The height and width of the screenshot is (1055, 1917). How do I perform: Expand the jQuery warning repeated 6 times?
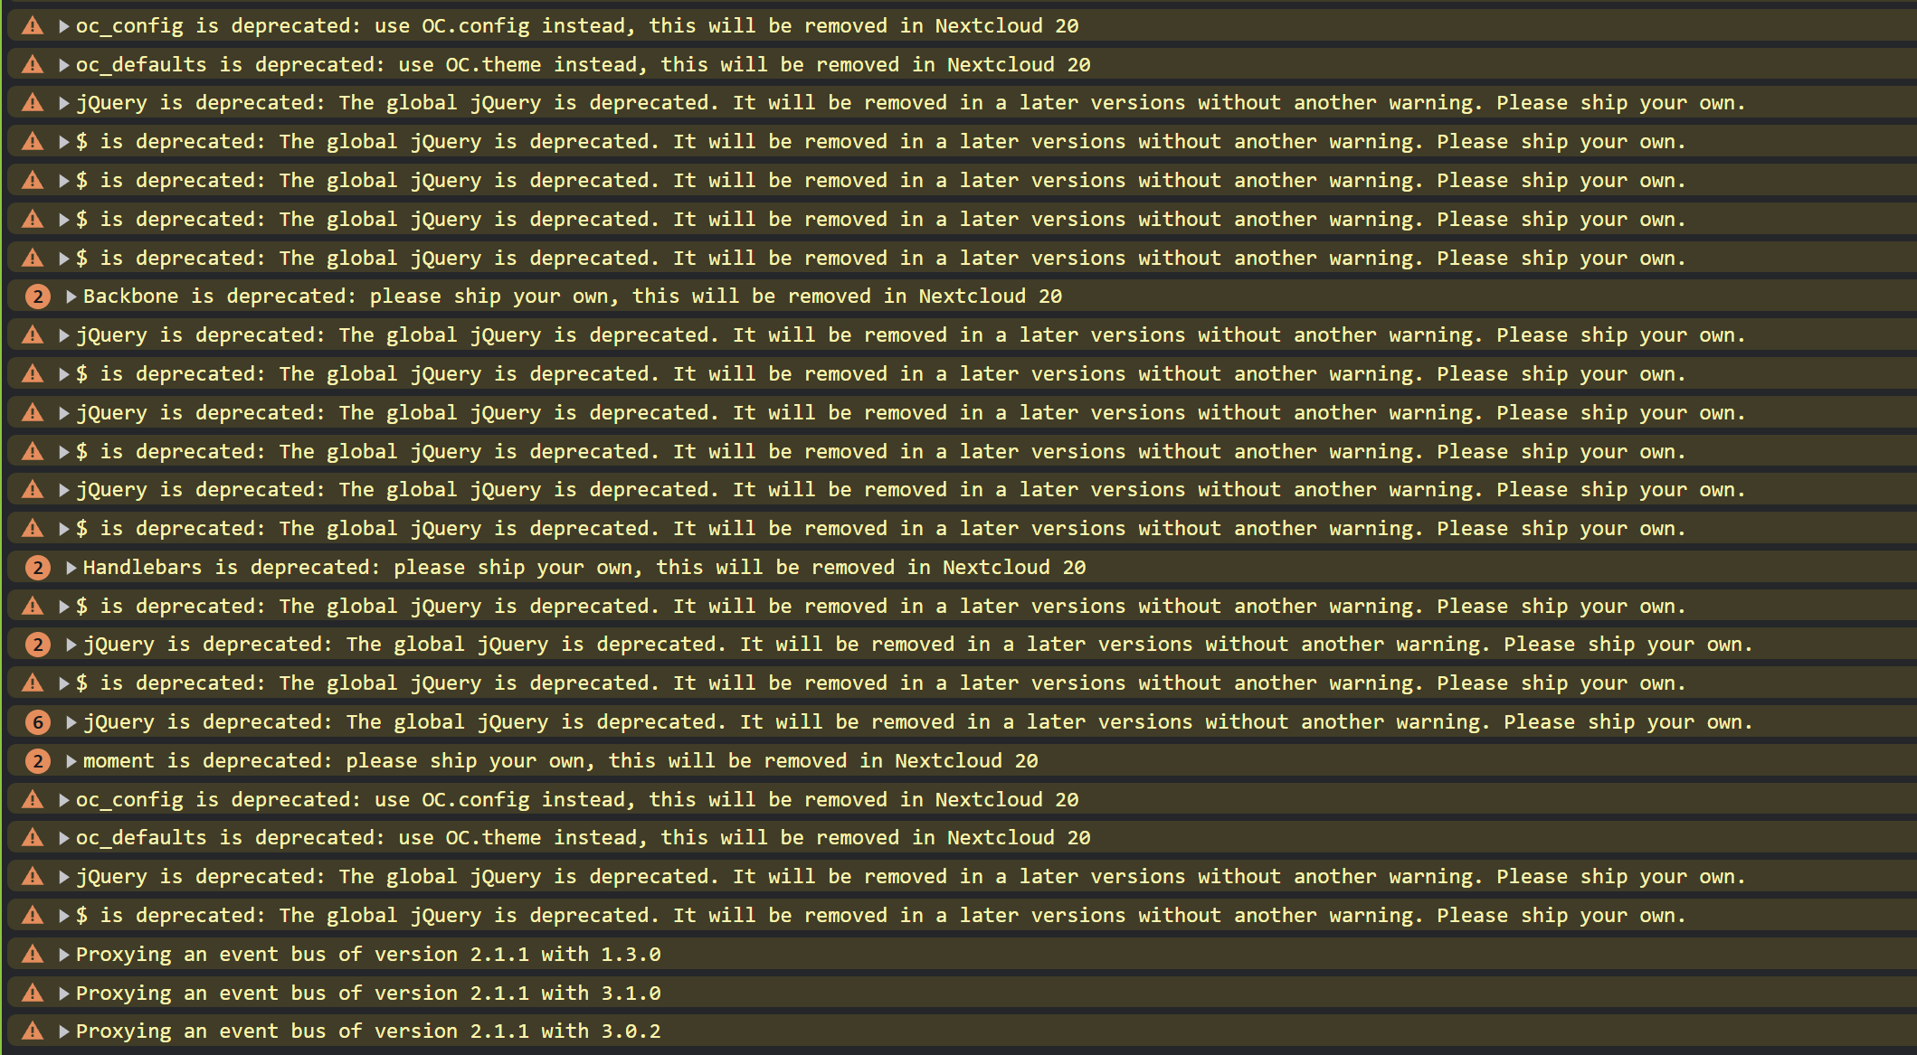click(x=71, y=722)
